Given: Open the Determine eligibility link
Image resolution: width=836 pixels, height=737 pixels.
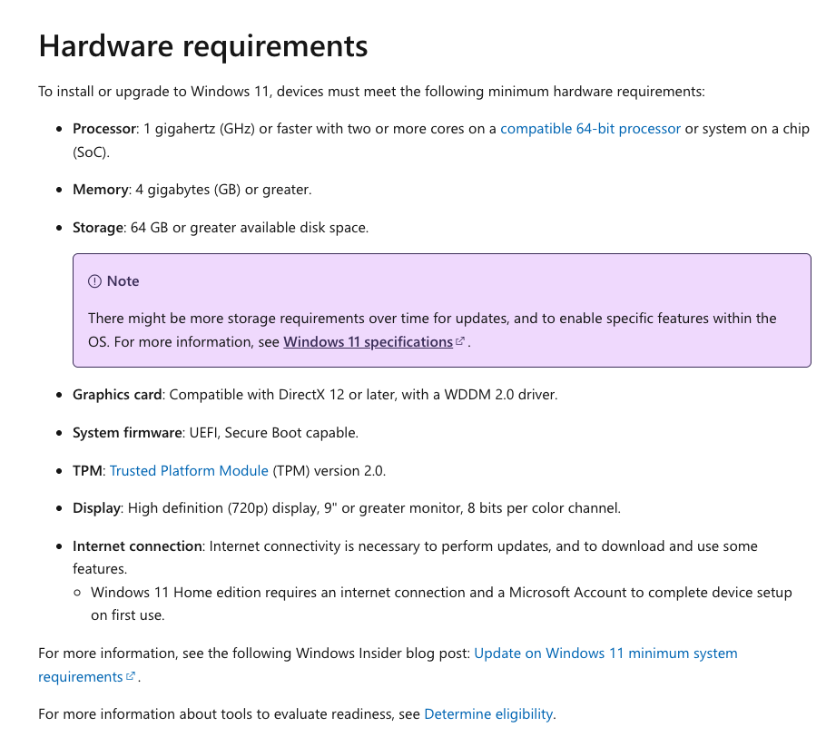Looking at the screenshot, I should tap(488, 714).
